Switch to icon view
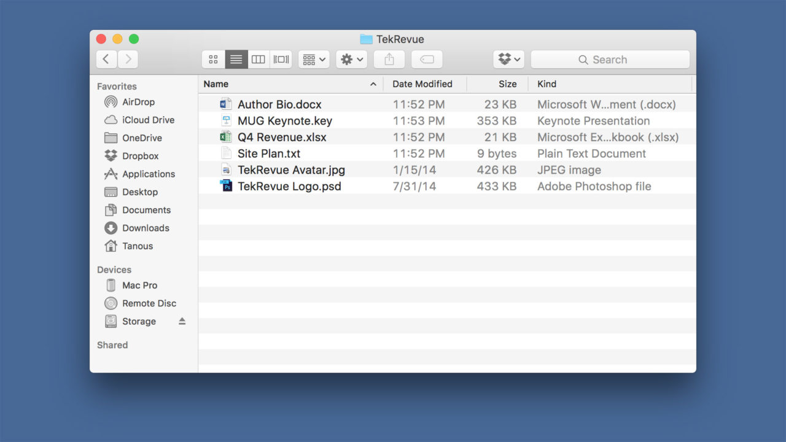This screenshot has width=786, height=442. tap(213, 60)
